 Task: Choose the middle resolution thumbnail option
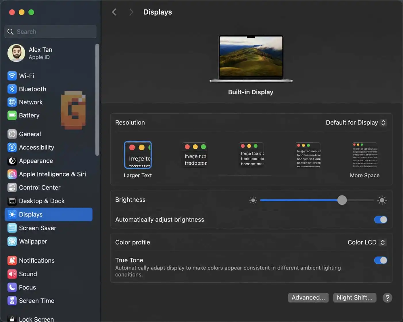[x=252, y=155]
